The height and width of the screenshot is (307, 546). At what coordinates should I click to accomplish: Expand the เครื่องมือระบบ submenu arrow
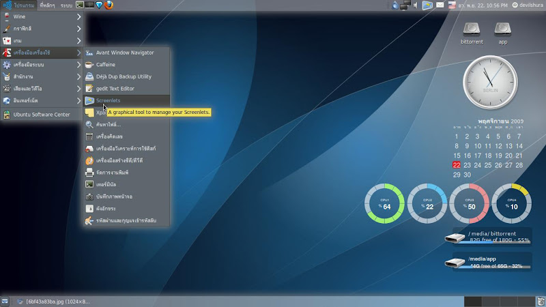tap(78, 65)
